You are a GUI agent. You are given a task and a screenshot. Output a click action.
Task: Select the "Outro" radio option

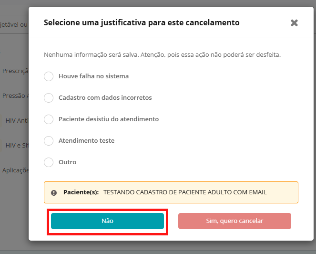[x=49, y=162]
